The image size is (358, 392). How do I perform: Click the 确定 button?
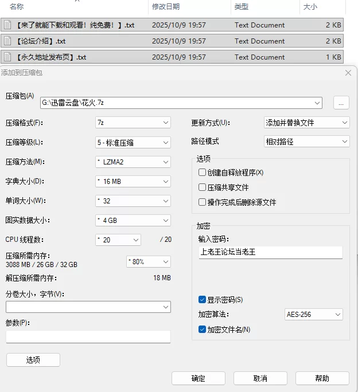pos(198,378)
